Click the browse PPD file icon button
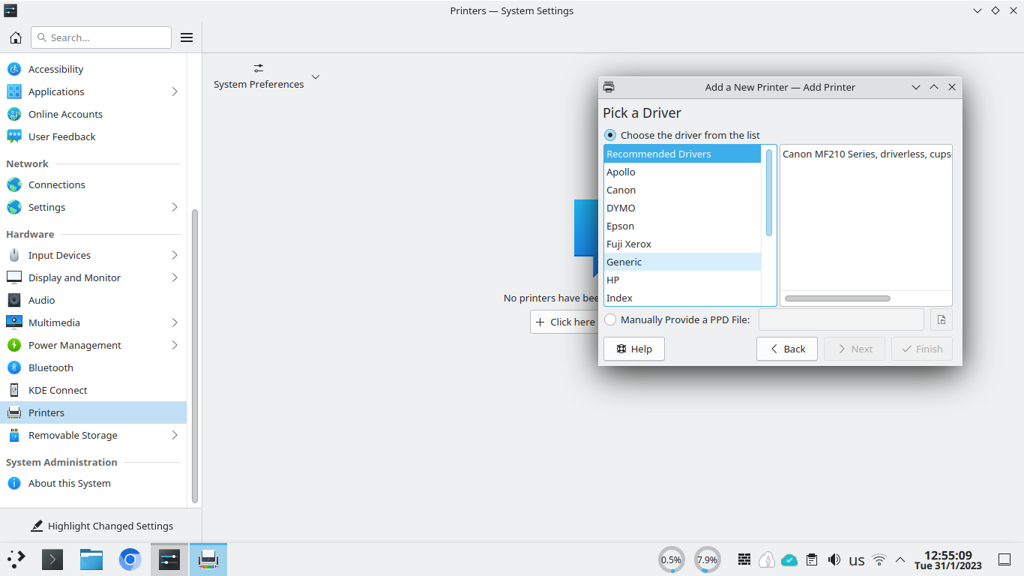This screenshot has width=1024, height=576. coord(942,319)
